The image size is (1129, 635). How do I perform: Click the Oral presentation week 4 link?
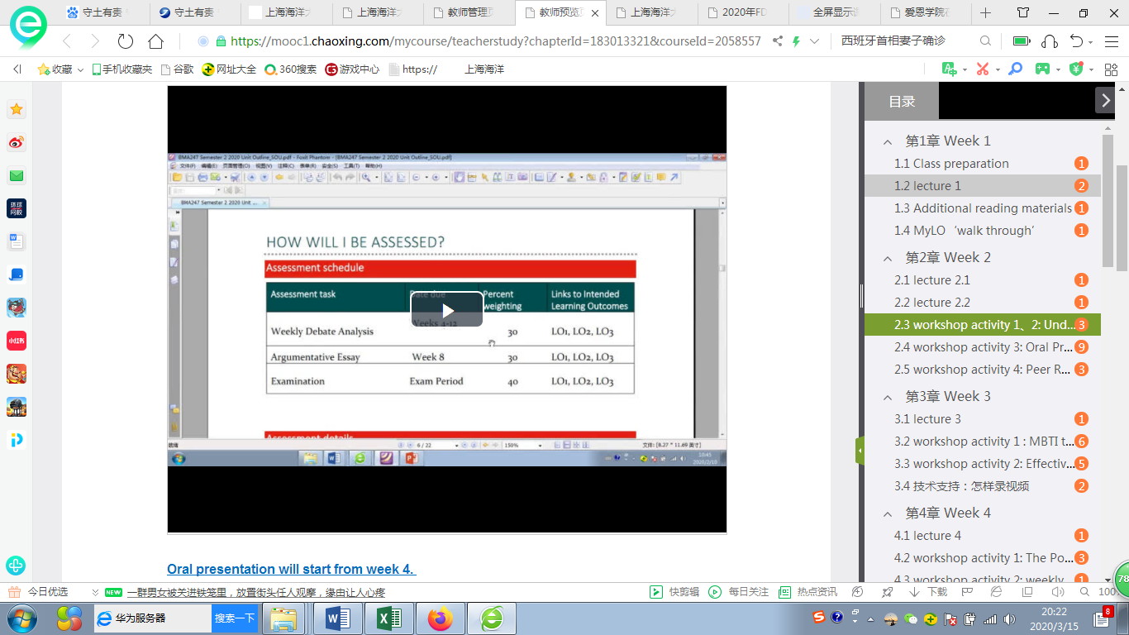(x=291, y=569)
